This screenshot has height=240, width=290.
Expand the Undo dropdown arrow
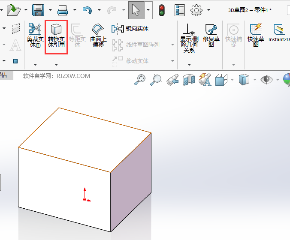tap(99, 9)
